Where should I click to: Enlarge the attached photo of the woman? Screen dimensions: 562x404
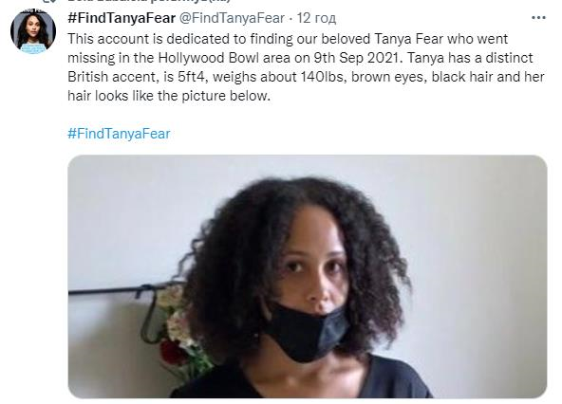pos(308,277)
